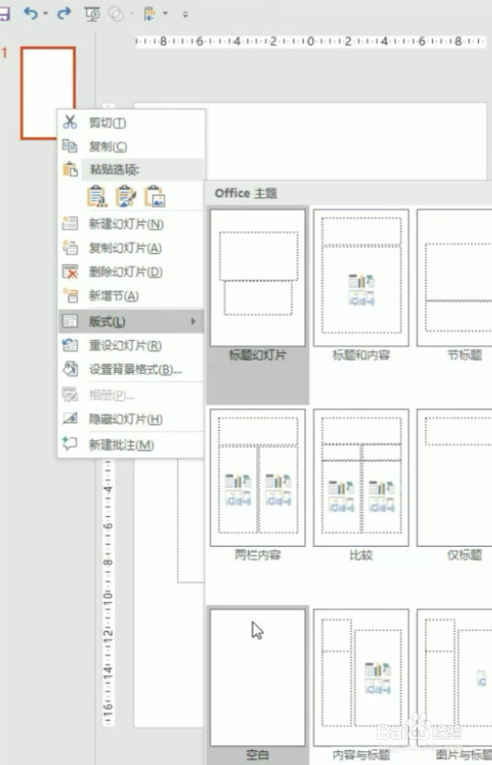
Task: Click the 版式(L) layout menu entry
Action: [x=131, y=321]
